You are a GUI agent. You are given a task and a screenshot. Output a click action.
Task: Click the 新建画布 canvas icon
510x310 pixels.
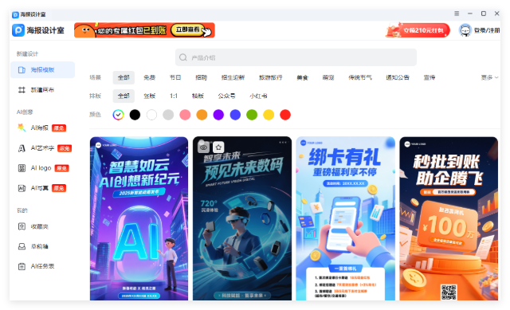point(22,90)
